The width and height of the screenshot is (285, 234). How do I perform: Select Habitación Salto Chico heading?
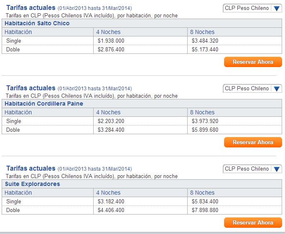click(37, 23)
